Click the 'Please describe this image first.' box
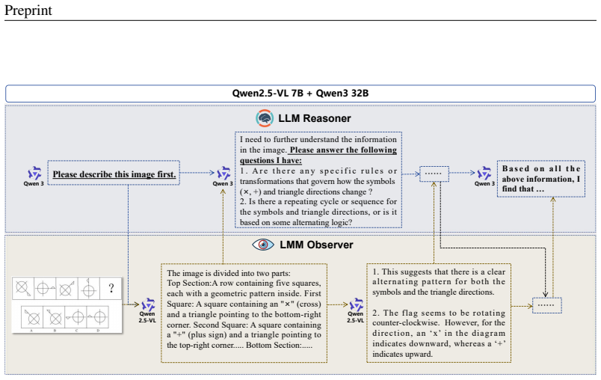 [114, 173]
